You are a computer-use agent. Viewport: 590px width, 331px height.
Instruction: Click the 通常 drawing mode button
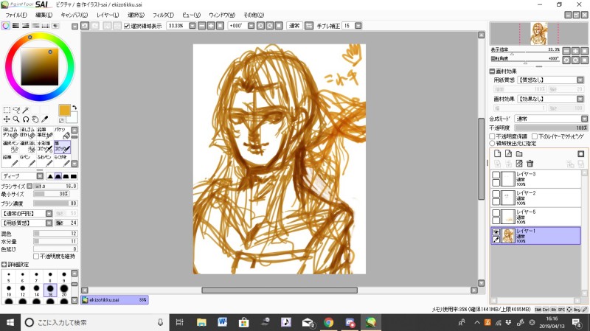(x=294, y=26)
